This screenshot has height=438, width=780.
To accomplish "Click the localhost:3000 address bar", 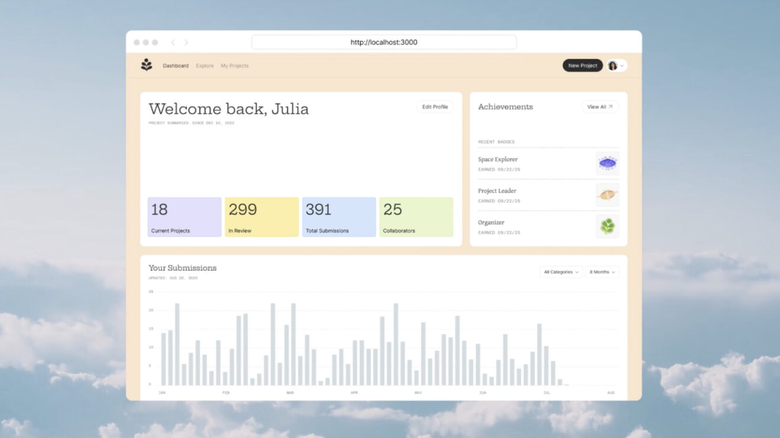I will coord(384,42).
